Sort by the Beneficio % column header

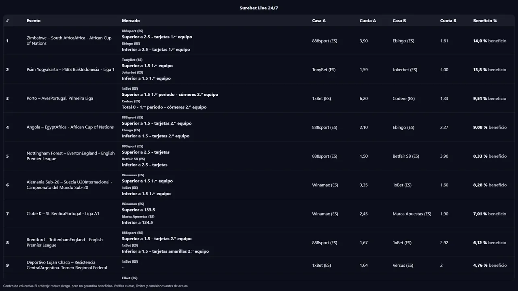point(485,21)
